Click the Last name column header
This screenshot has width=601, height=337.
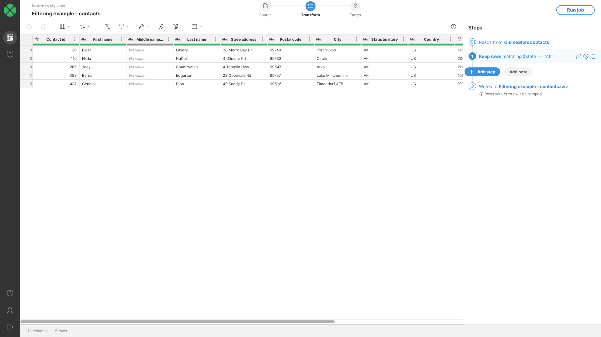point(197,39)
